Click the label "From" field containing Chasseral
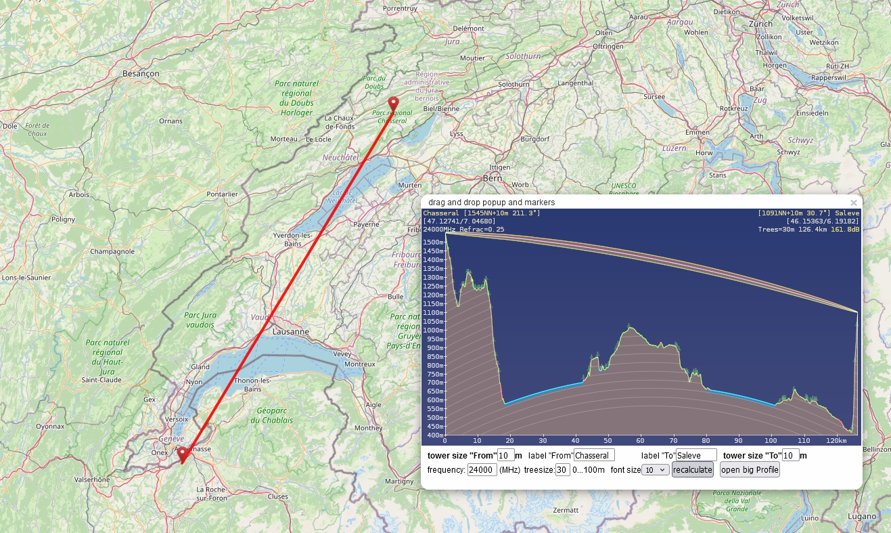 coord(593,455)
